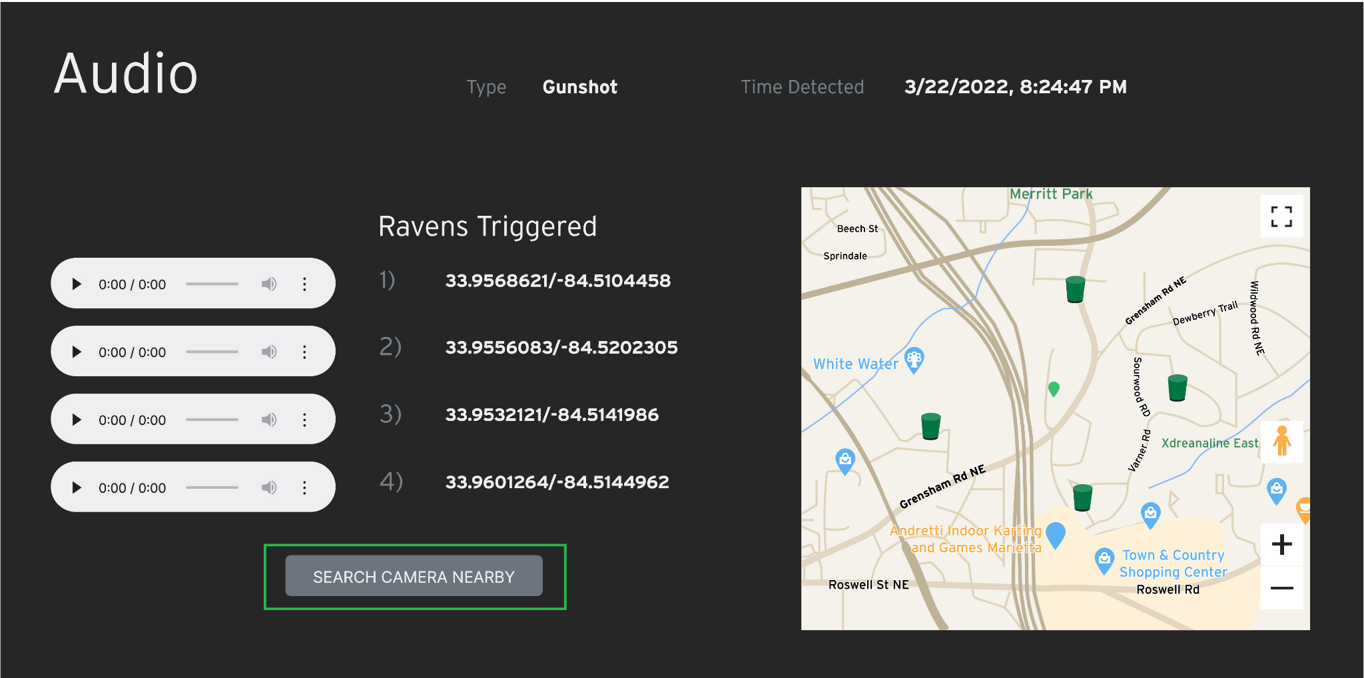Select the Gunshot type label

point(579,87)
